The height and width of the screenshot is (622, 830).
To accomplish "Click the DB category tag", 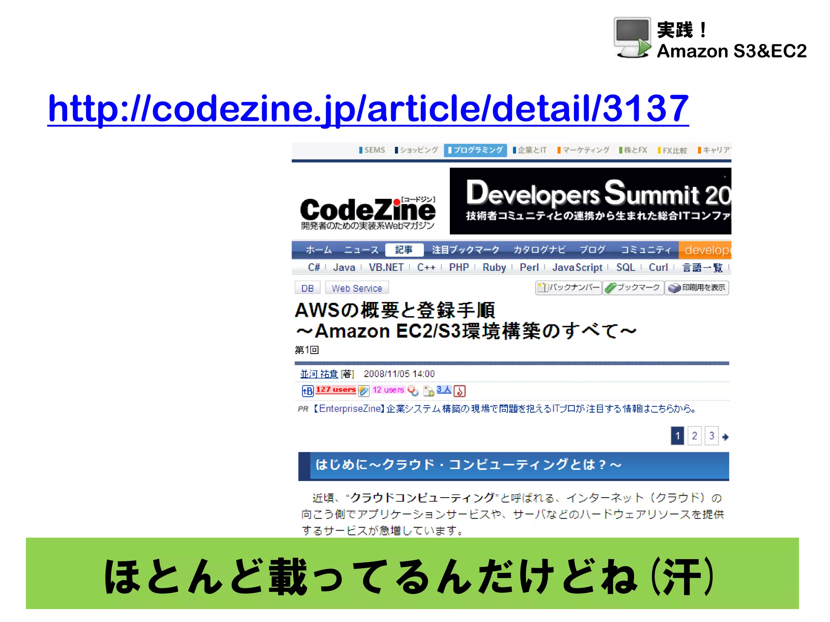I will pos(308,288).
